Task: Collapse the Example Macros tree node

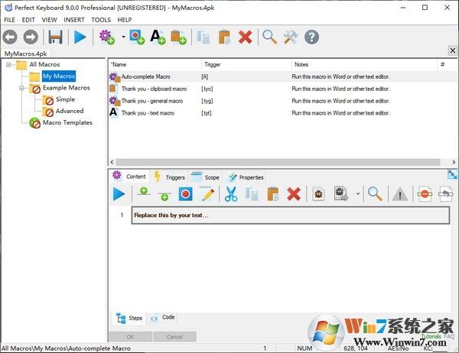Action: point(24,88)
